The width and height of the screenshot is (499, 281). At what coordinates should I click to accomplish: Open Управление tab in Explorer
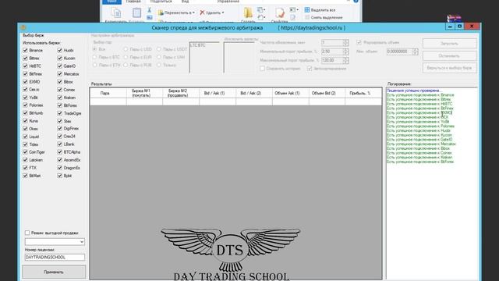coord(228,2)
